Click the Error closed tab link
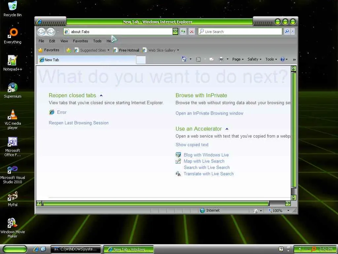Viewport: 338px width, 254px height. tap(62, 112)
